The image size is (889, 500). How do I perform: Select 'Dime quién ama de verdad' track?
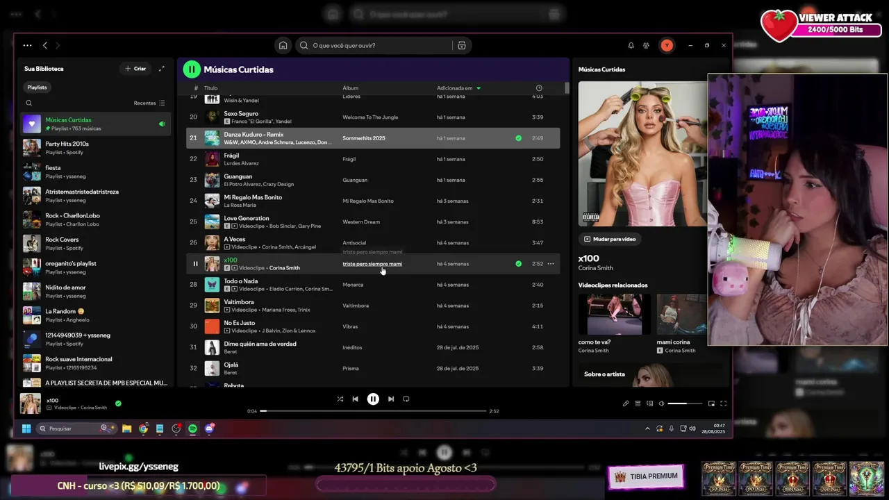click(373, 347)
